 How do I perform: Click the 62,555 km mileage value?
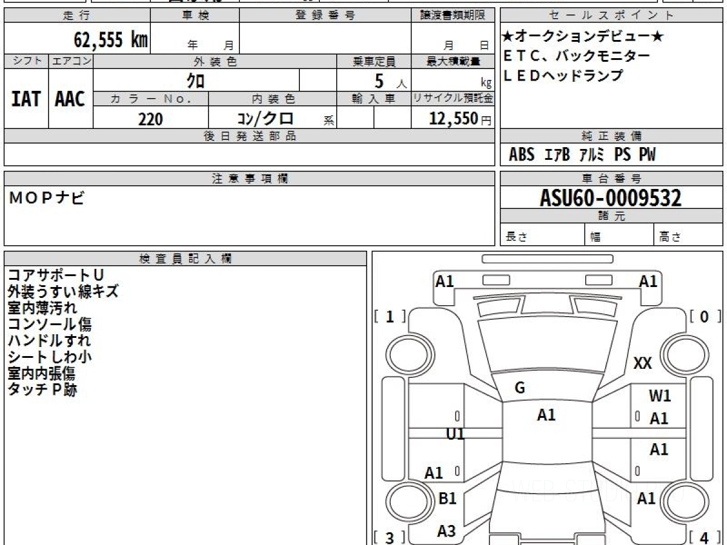(x=111, y=39)
